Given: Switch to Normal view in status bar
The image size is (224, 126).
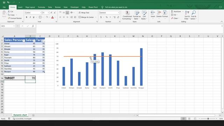Looking at the screenshot, I should point(183,119).
